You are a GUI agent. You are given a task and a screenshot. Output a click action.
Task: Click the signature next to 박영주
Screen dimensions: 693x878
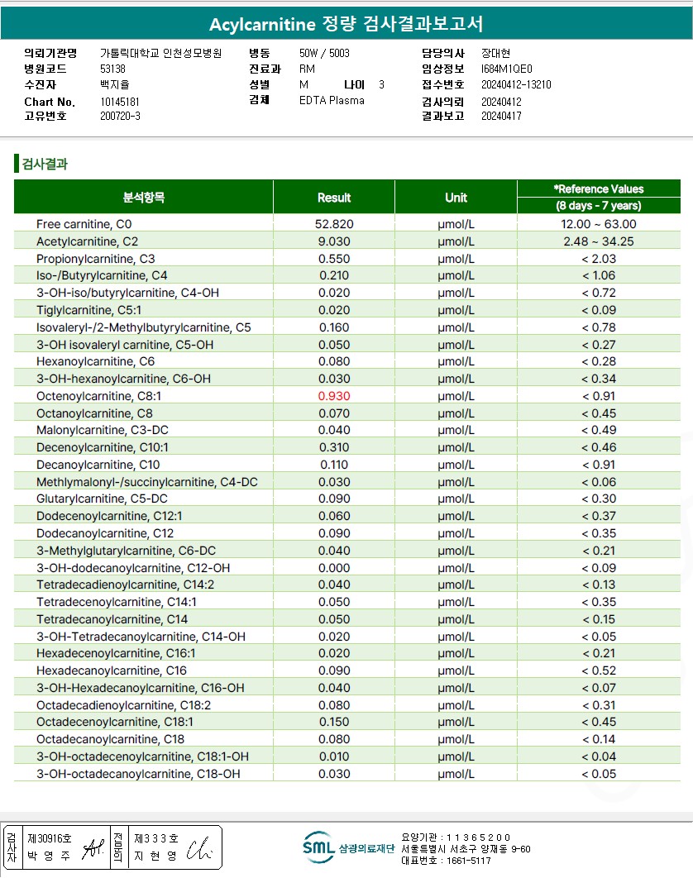(x=93, y=848)
